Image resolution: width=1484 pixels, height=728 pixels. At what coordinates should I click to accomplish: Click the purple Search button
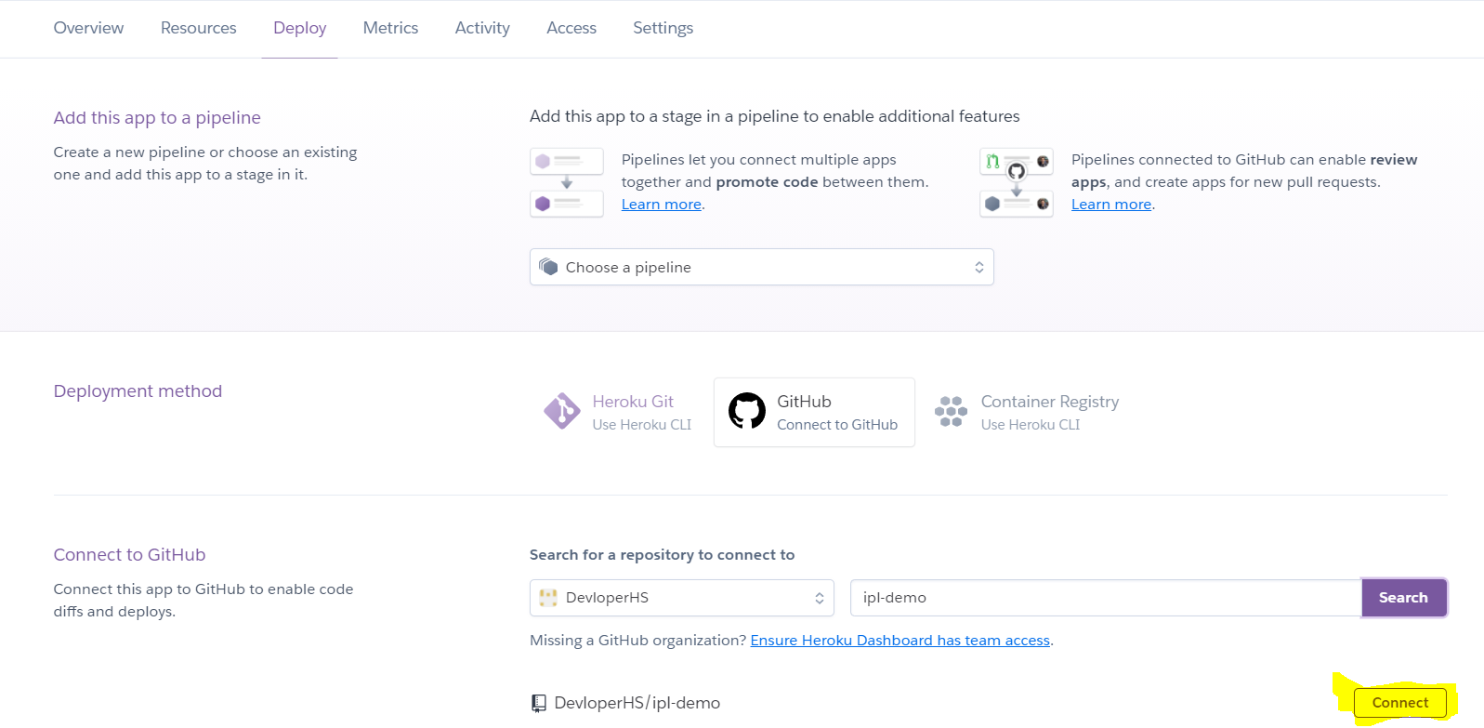(x=1403, y=598)
